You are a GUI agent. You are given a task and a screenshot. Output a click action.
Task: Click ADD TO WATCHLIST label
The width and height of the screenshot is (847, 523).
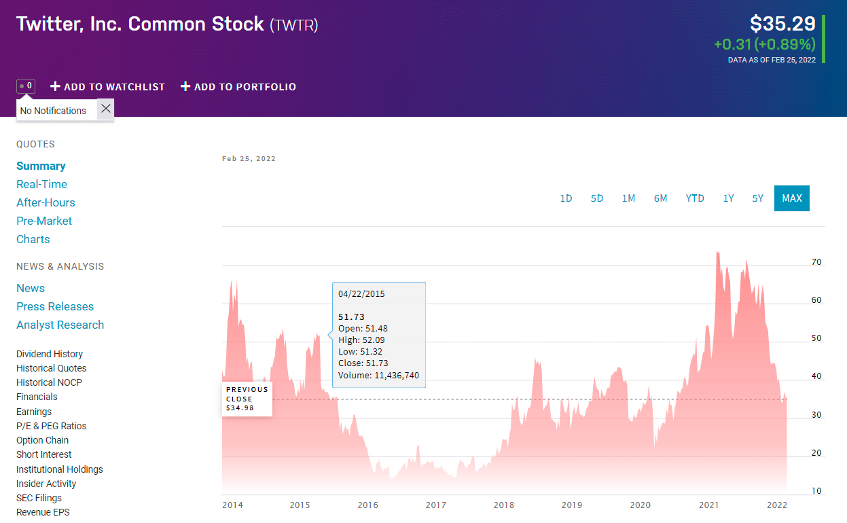point(115,87)
